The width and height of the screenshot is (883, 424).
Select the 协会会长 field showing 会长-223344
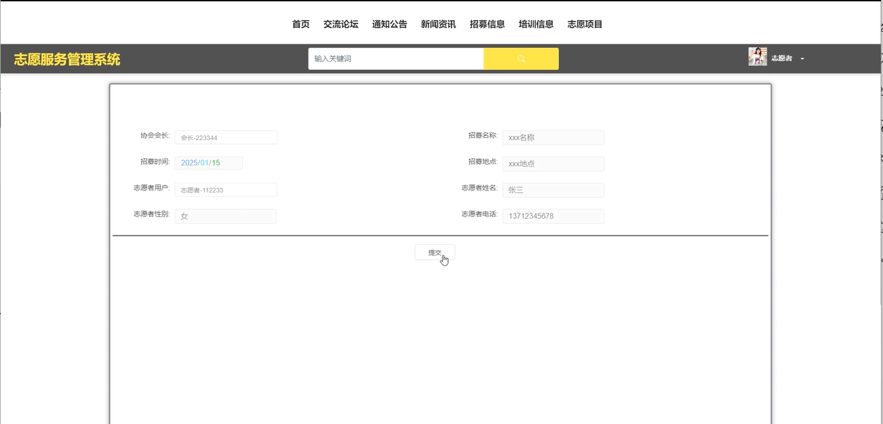coord(226,137)
